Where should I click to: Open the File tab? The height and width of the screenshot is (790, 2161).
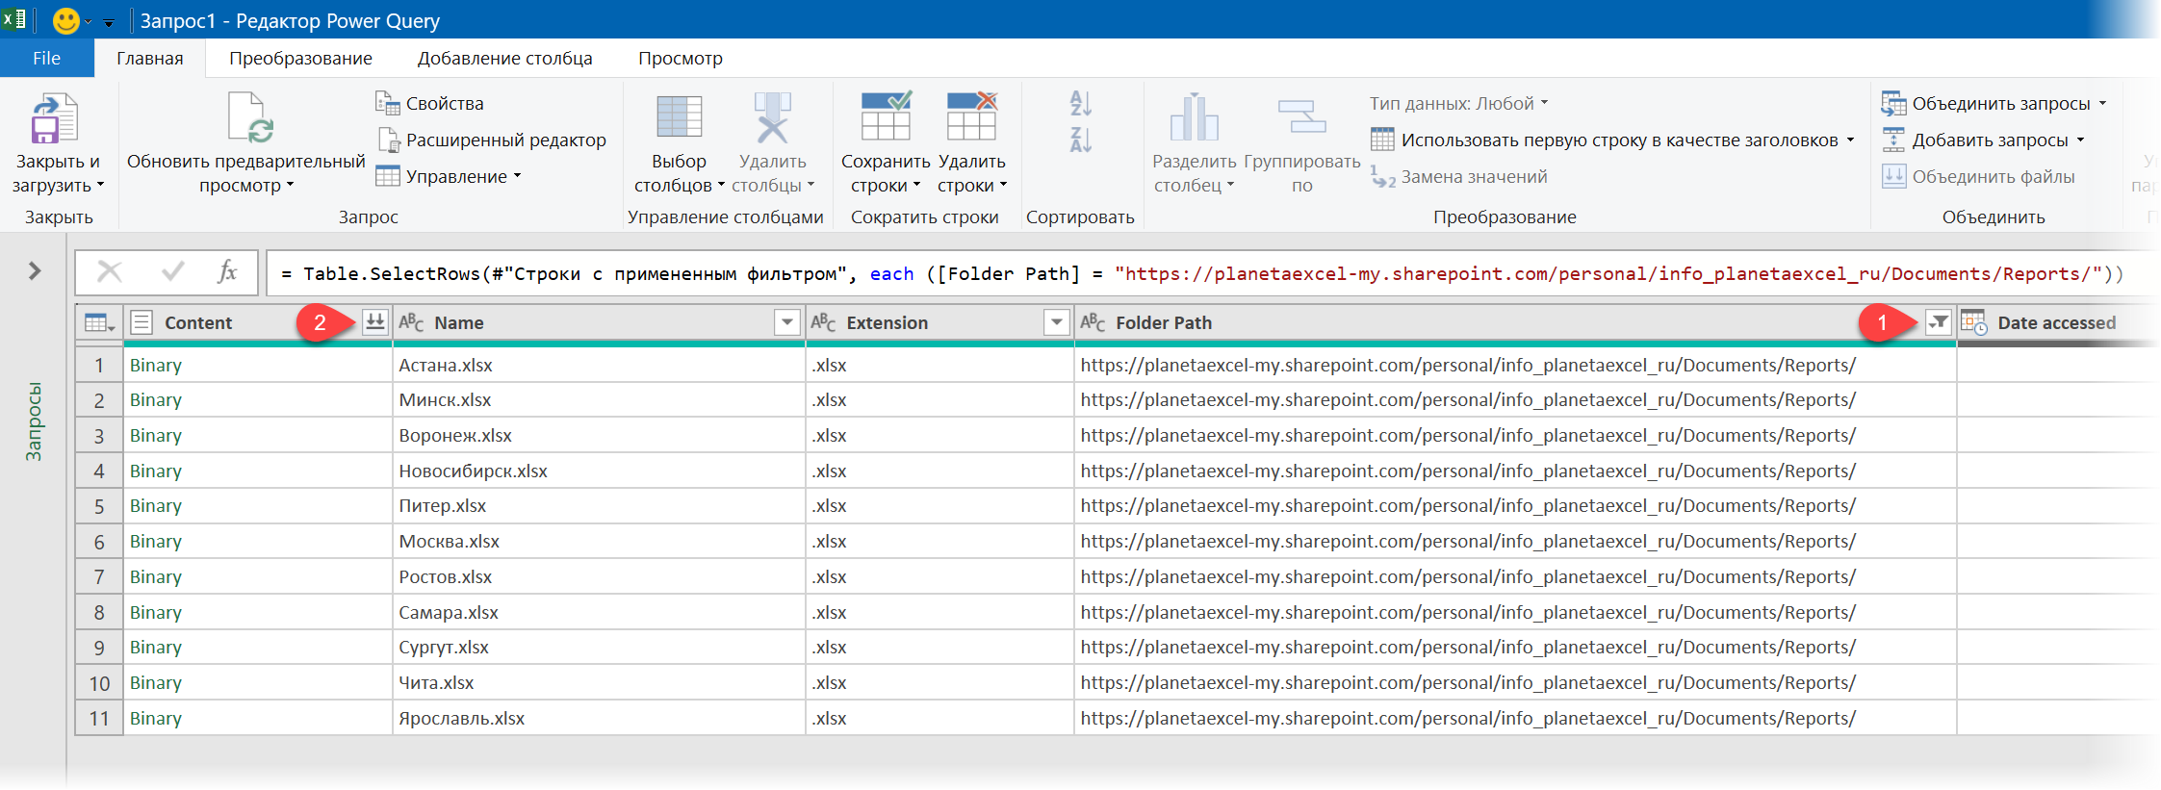tap(46, 58)
